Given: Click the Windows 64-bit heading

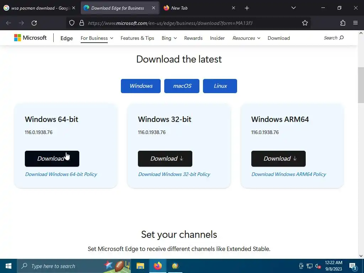Looking at the screenshot, I should [x=52, y=119].
